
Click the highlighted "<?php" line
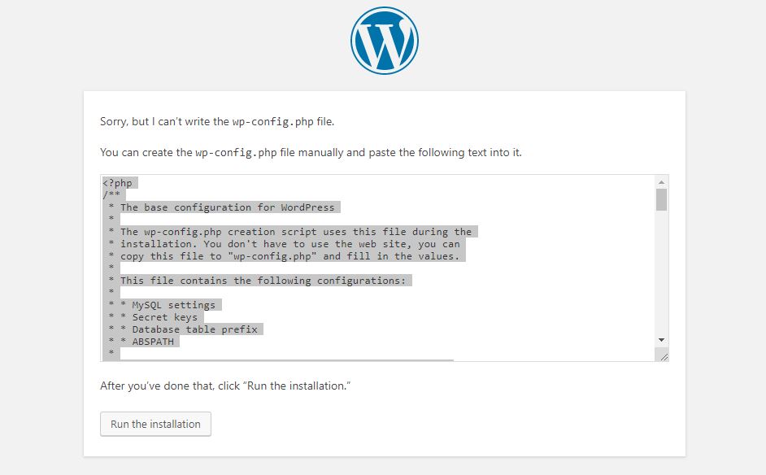116,182
